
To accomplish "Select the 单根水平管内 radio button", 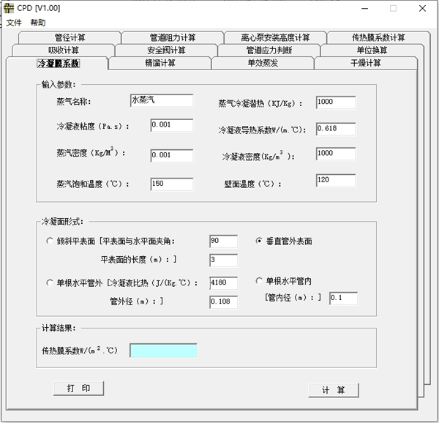I will click(259, 281).
